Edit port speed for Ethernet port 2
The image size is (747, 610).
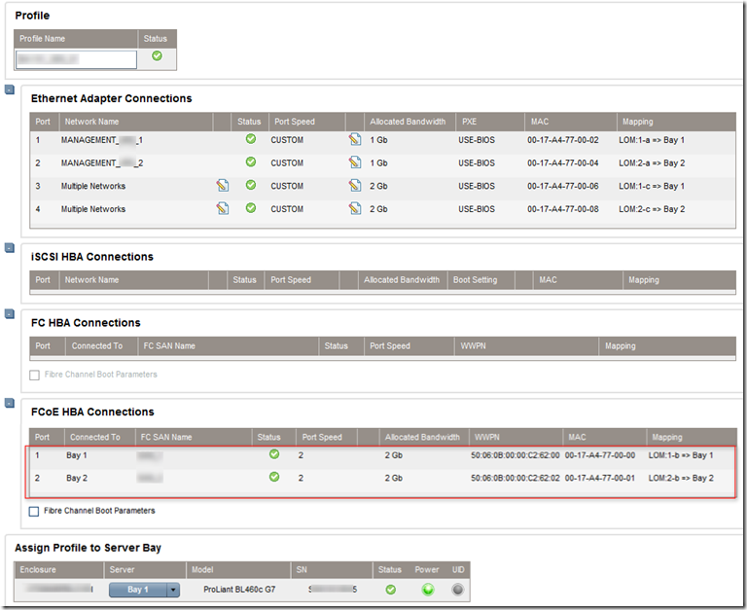(x=355, y=163)
